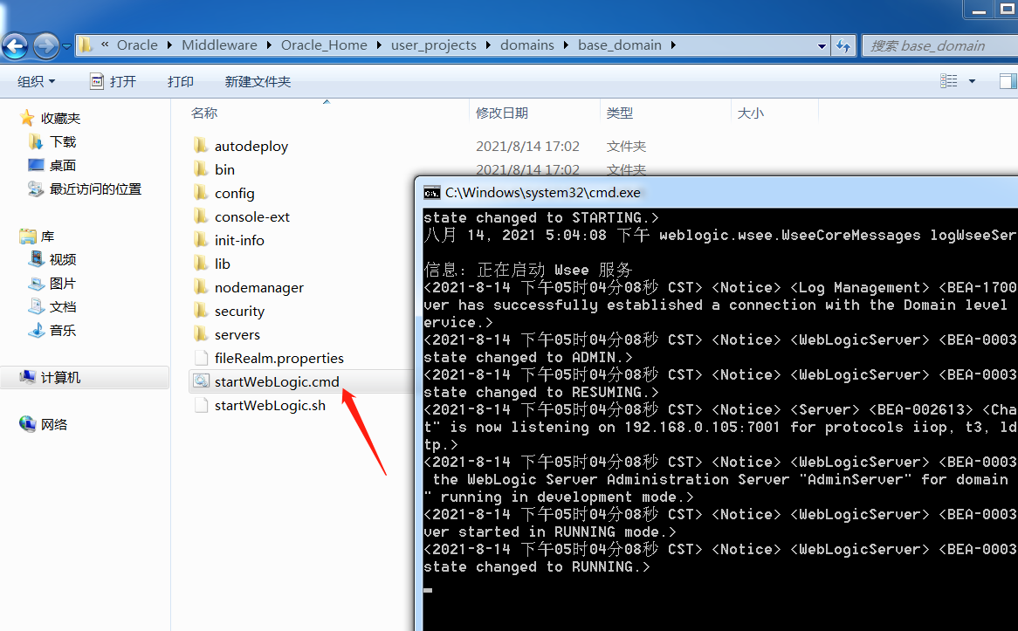1018x631 pixels.
Task: Select 计算机 in the navigation pane
Action: point(51,377)
